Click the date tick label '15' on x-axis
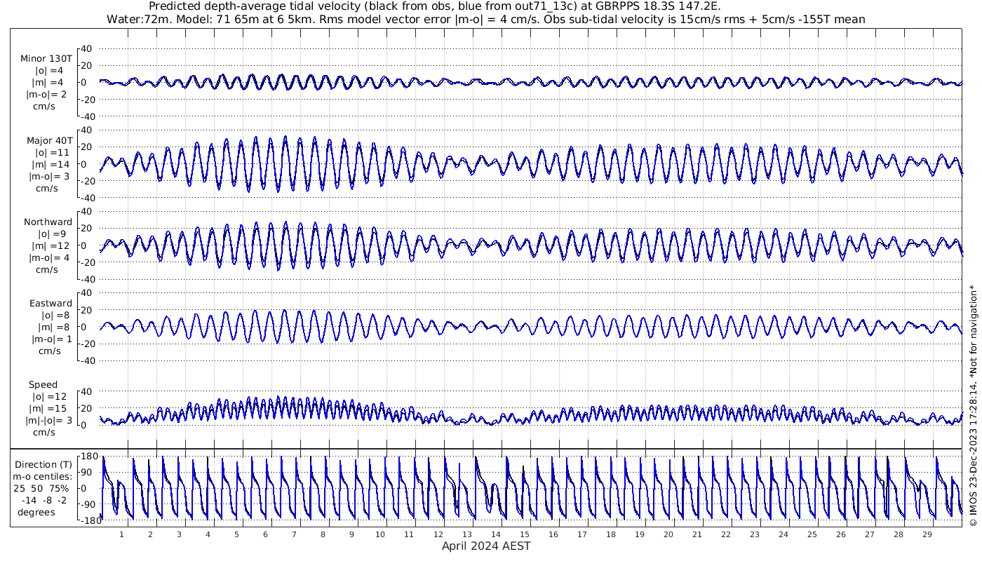The width and height of the screenshot is (982, 561). pyautogui.click(x=524, y=534)
